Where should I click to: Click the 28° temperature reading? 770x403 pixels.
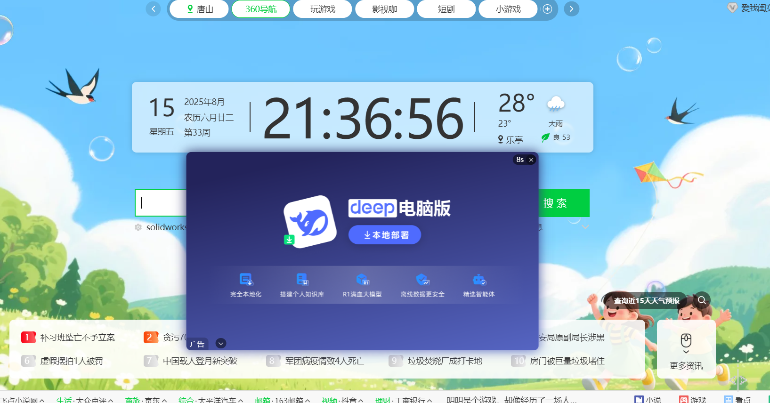click(516, 103)
